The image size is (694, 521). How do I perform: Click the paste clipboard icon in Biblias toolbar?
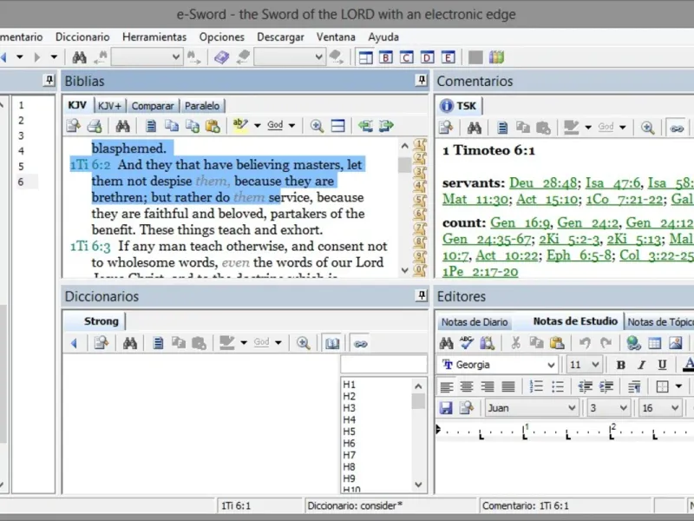tap(213, 126)
